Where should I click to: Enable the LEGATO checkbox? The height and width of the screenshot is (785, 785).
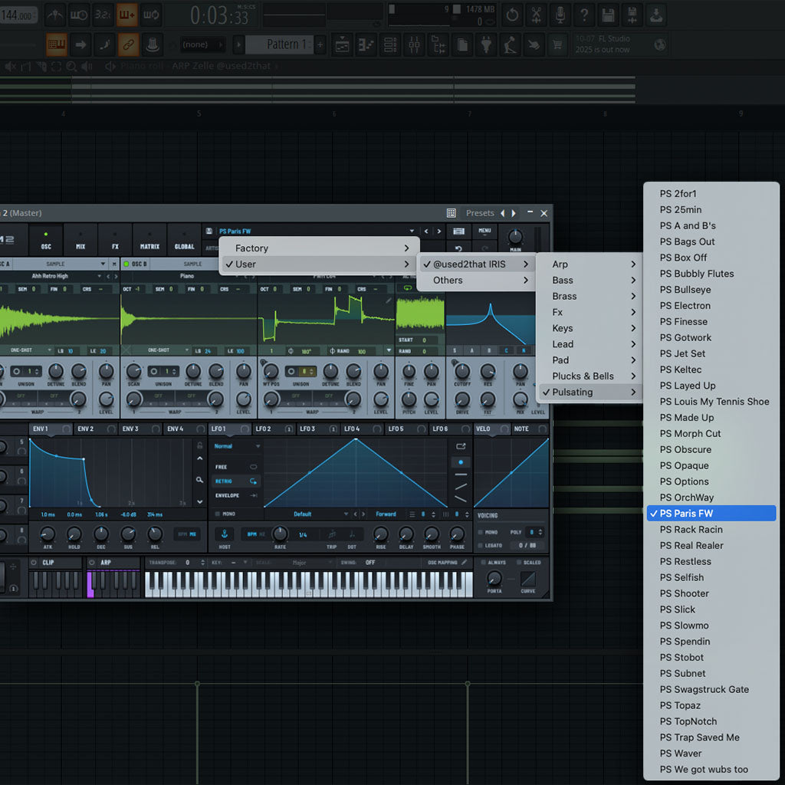pyautogui.click(x=480, y=546)
